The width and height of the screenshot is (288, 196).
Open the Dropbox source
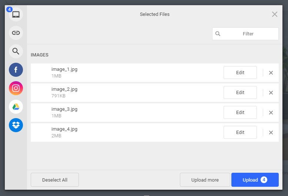[x=16, y=125]
